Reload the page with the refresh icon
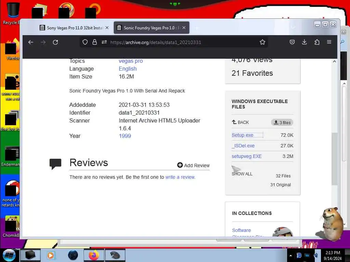 (x=55, y=42)
